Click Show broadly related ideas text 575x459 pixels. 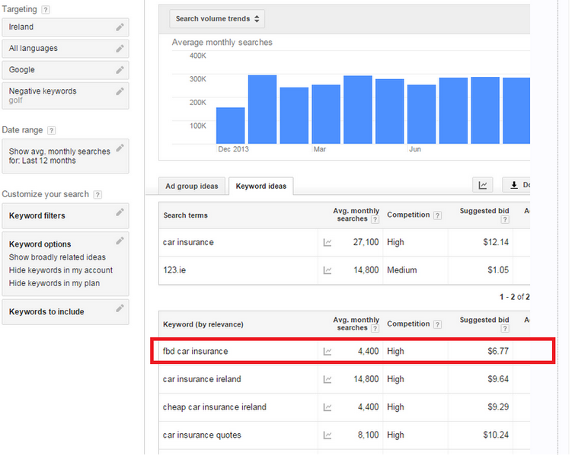[x=57, y=258]
